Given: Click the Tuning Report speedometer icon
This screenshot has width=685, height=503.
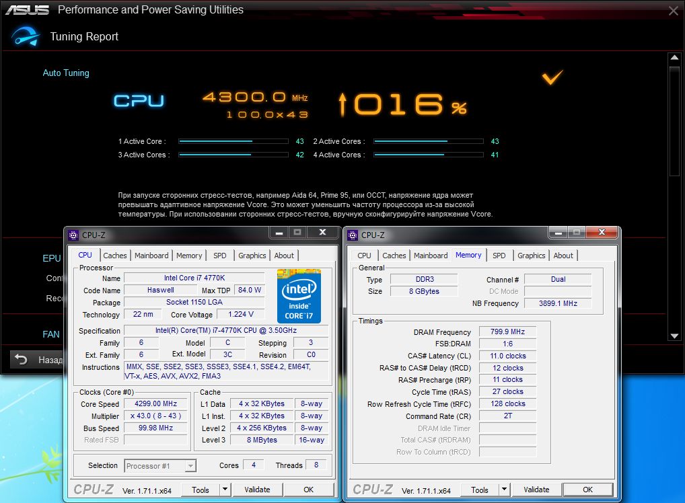Looking at the screenshot, I should pos(25,37).
